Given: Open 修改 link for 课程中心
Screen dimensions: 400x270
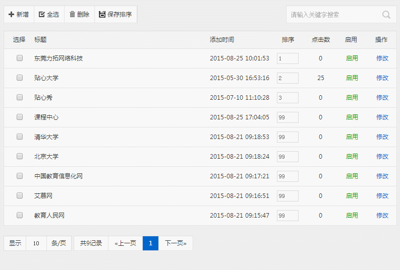Looking at the screenshot, I should 382,117.
